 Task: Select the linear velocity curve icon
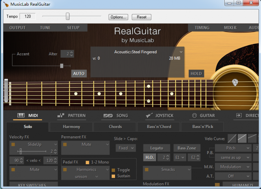(243, 139)
